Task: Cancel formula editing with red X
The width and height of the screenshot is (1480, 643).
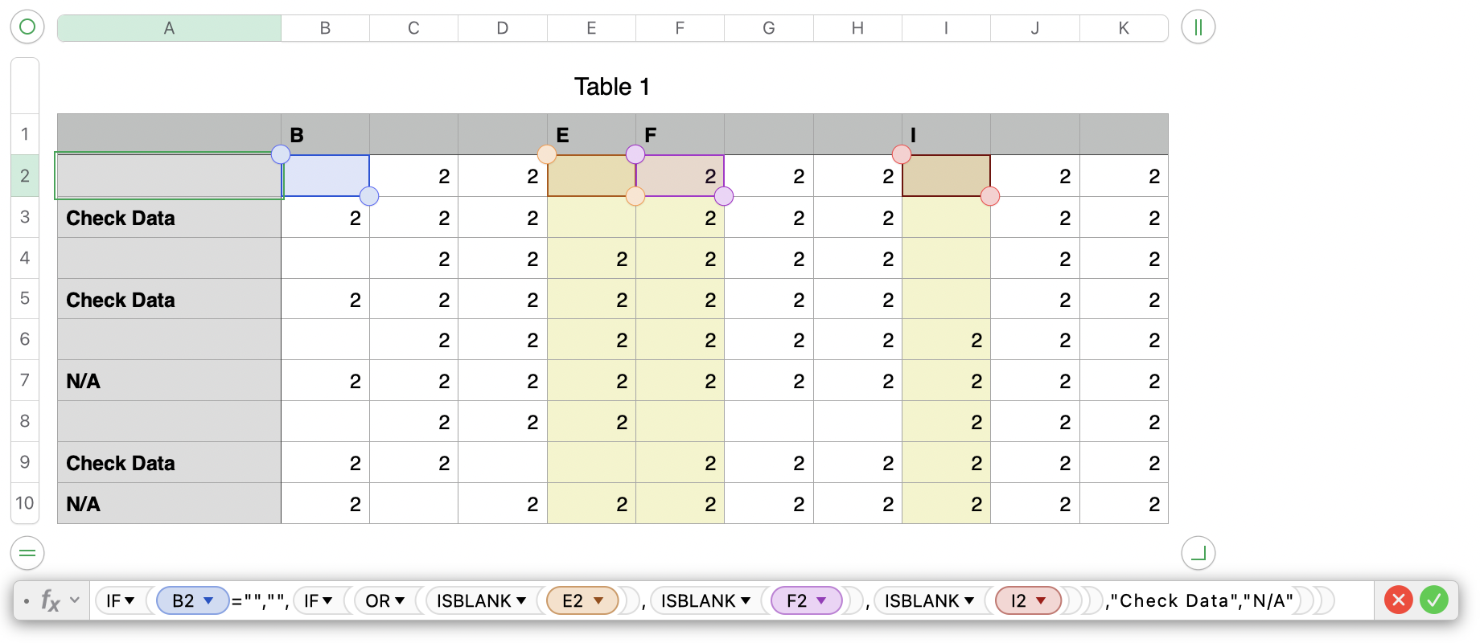Action: 1398,600
